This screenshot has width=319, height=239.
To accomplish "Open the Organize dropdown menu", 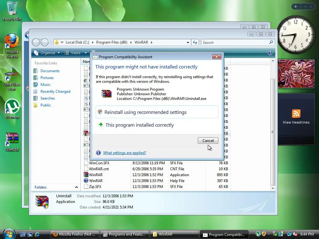I will [x=47, y=53].
